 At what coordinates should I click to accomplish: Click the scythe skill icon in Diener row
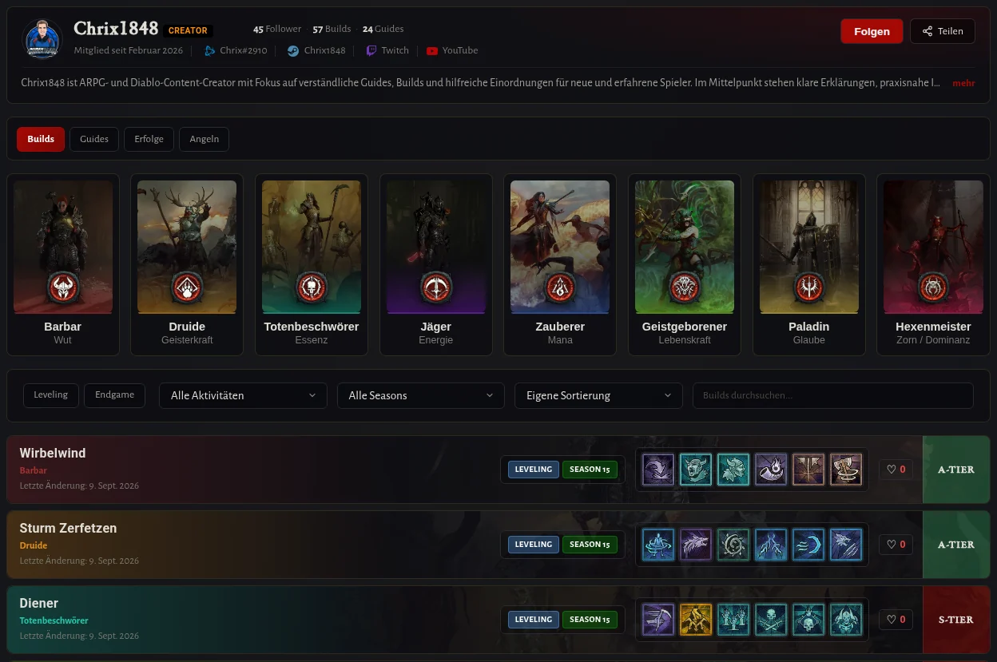[658, 620]
